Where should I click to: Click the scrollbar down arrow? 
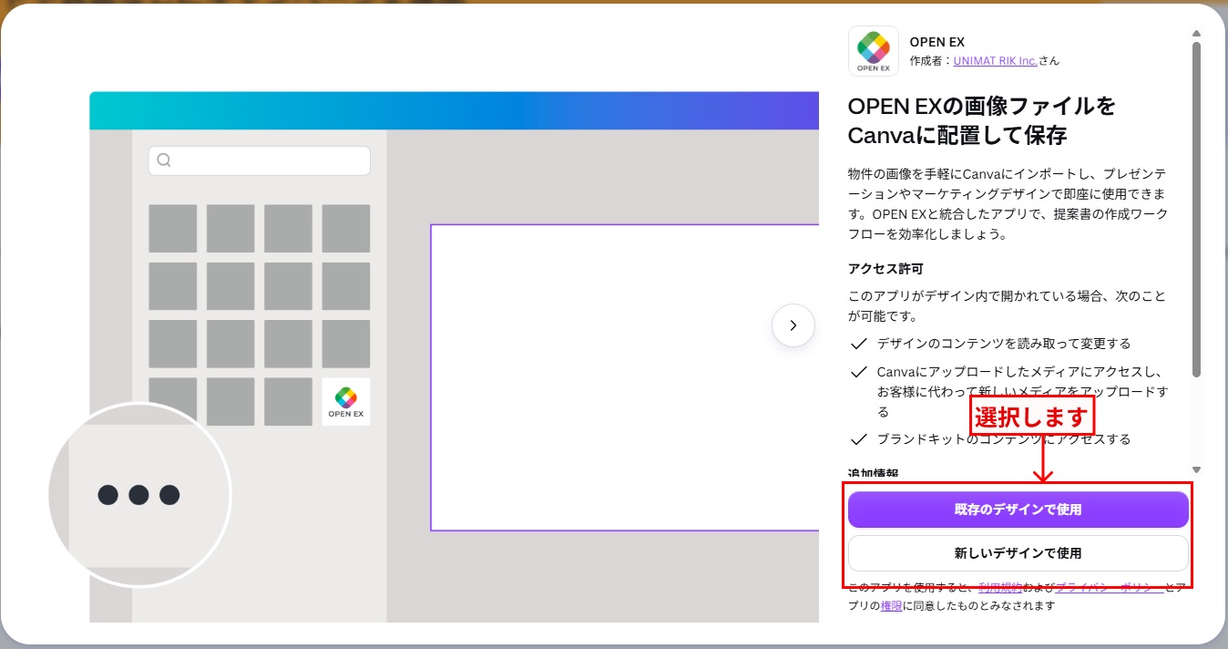1197,469
